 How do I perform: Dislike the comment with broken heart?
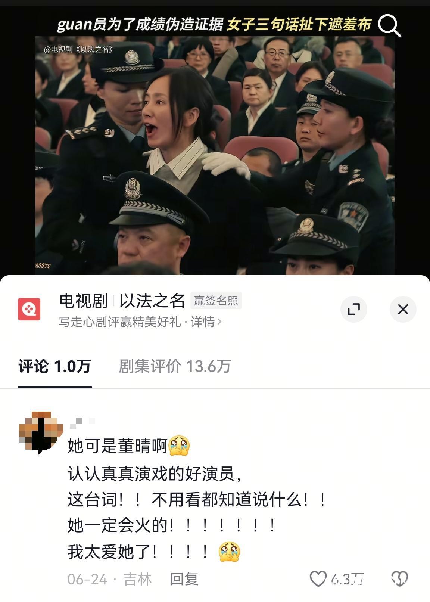(x=399, y=579)
